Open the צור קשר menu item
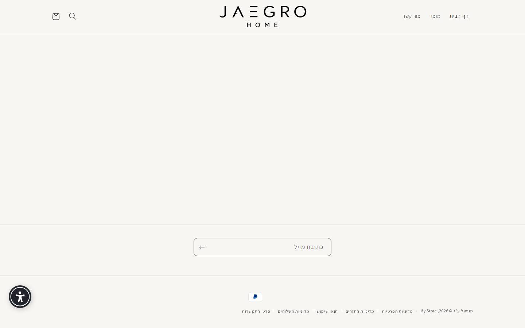 pyautogui.click(x=411, y=16)
